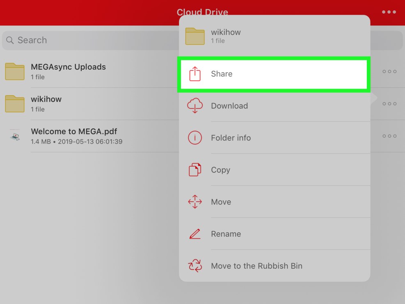Screen dimensions: 405x304
Task: Open the top-right Cloud Drive options menu
Action: point(389,12)
